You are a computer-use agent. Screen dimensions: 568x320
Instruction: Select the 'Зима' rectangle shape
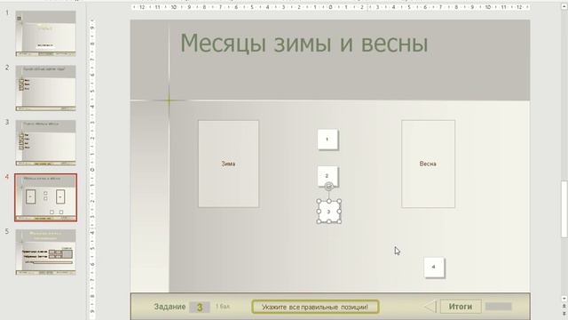click(229, 164)
